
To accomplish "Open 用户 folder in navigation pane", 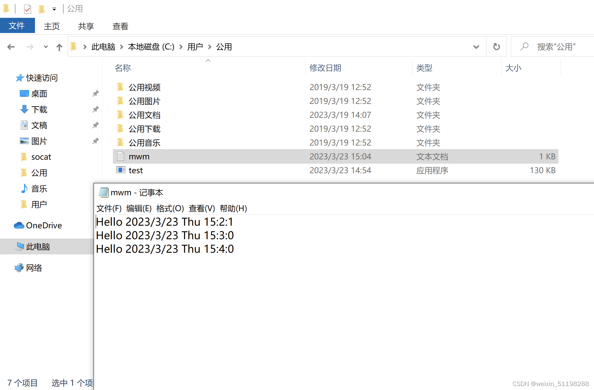I will [x=39, y=205].
